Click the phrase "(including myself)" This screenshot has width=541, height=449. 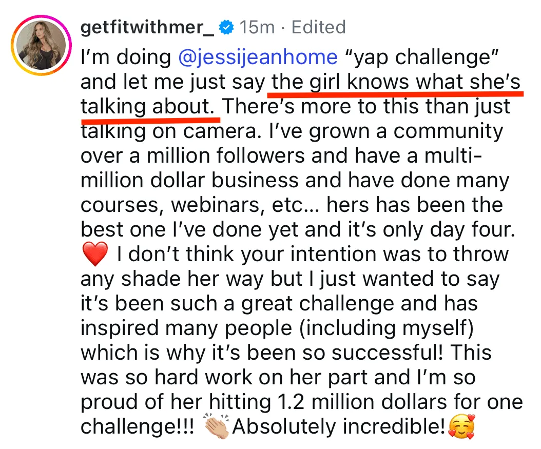[x=386, y=328]
